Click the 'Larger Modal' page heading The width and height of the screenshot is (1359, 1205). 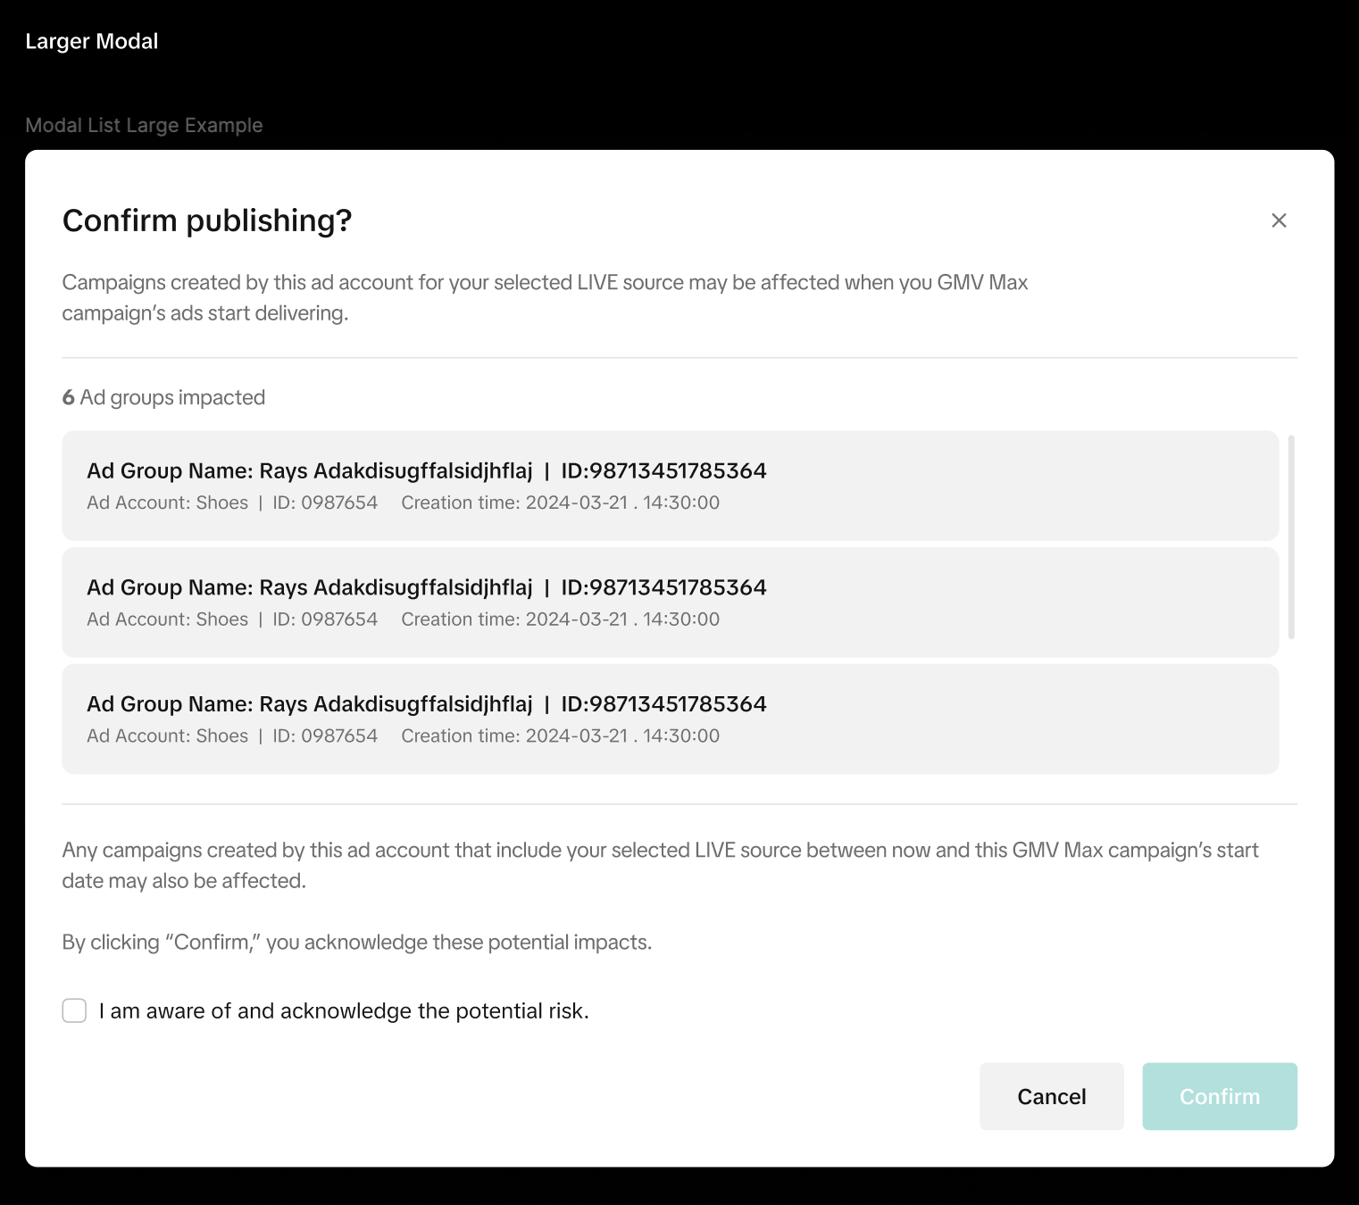pyautogui.click(x=92, y=41)
